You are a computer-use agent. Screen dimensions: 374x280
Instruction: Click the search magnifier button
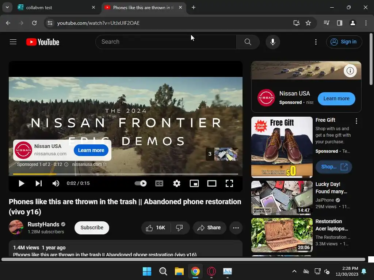[x=248, y=42]
